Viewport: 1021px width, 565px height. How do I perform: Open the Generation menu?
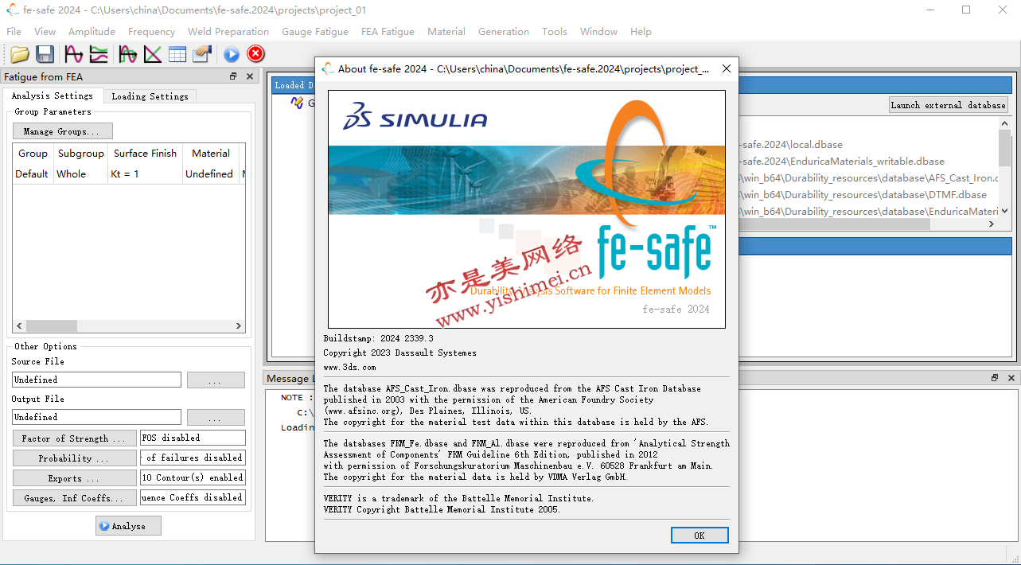tap(504, 32)
